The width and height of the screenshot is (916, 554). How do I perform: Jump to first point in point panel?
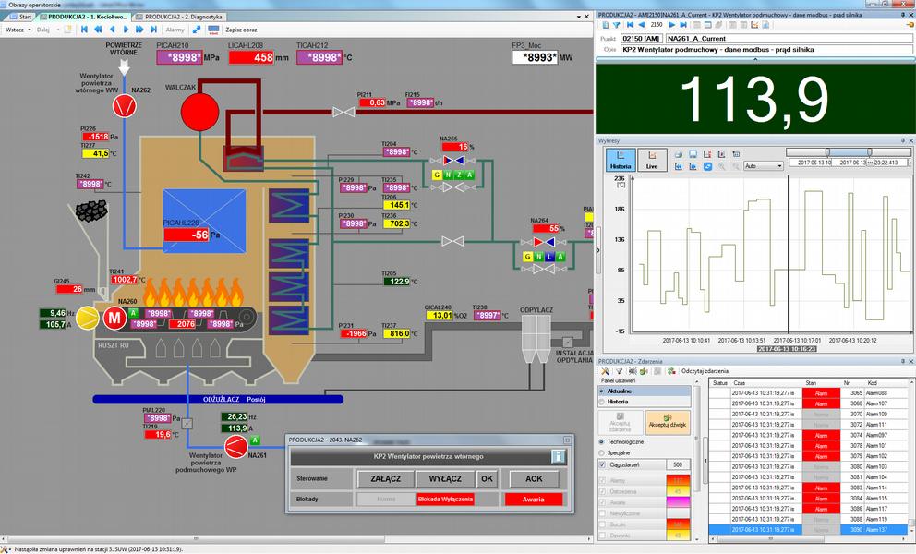(x=630, y=25)
